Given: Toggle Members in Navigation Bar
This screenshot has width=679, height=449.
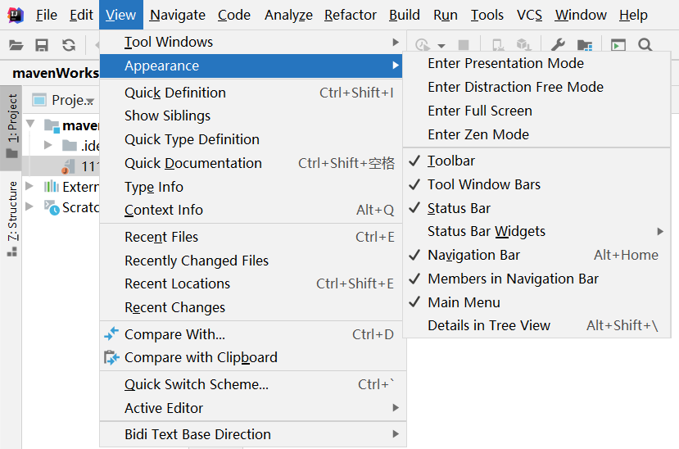Looking at the screenshot, I should click(x=513, y=279).
